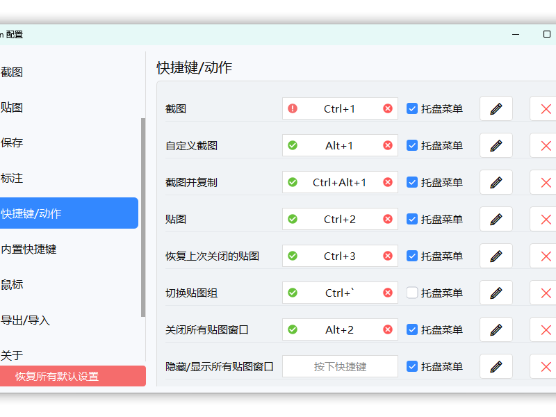Click the sidebar vertical scrollbar
The height and width of the screenshot is (417, 556).
[143, 218]
